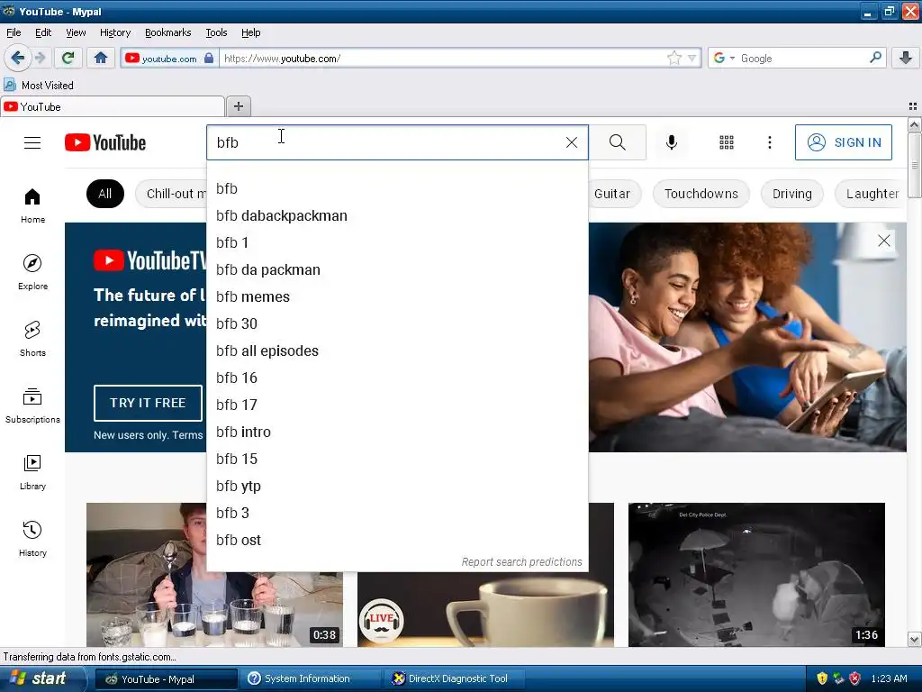Click the YouTube logo
This screenshot has height=692, width=922.
[x=105, y=142]
